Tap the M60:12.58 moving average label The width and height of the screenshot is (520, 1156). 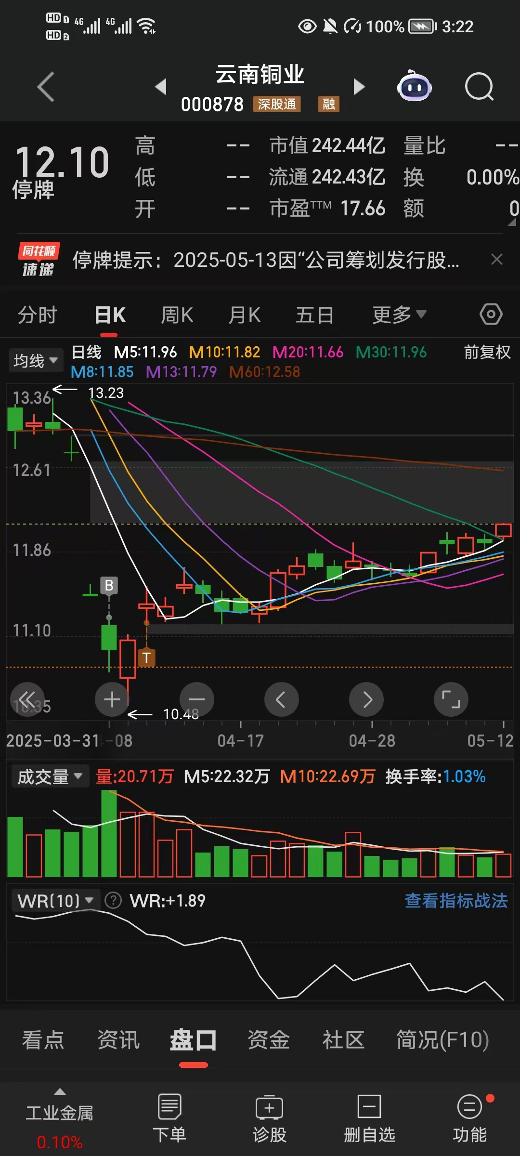[x=264, y=372]
